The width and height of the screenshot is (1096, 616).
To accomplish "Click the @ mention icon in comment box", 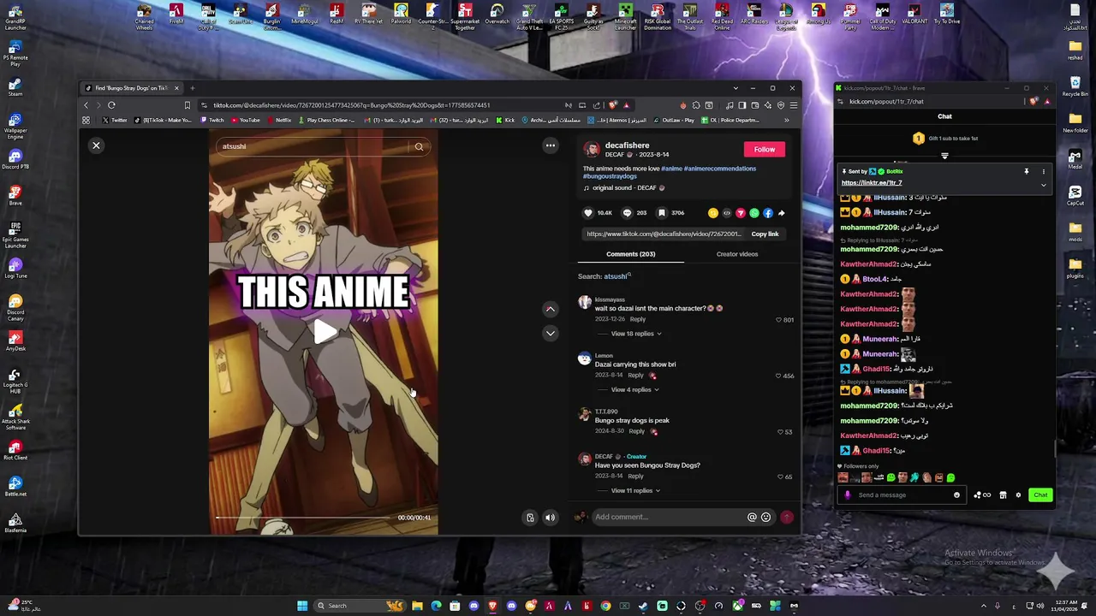I will [752, 517].
